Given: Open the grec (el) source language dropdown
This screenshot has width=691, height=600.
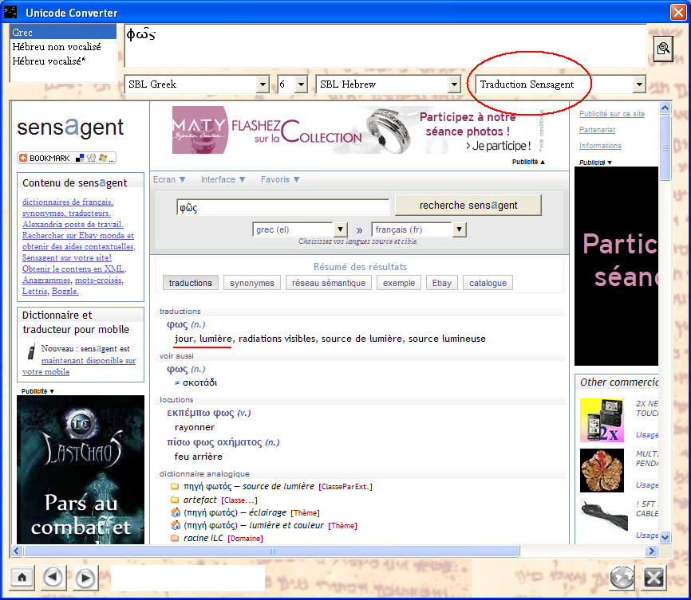Looking at the screenshot, I should coord(340,229).
